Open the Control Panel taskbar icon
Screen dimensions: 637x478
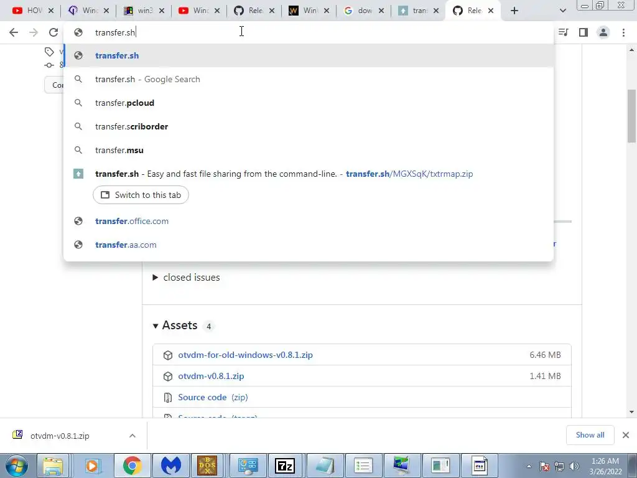click(x=248, y=466)
